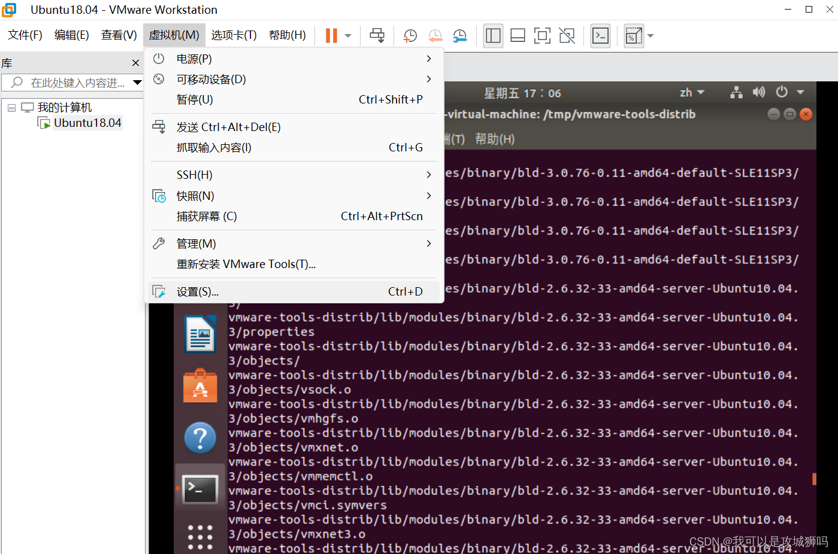The image size is (838, 554).
Task: Open the 编辑(E) menu
Action: [x=72, y=35]
